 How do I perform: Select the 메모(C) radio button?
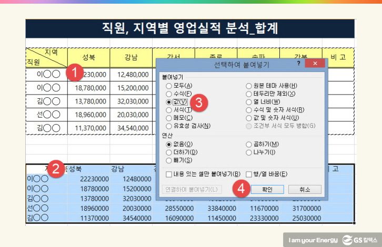point(169,118)
